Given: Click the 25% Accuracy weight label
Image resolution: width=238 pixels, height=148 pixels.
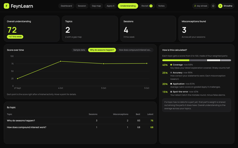Looking at the screenshot, I should click(x=165, y=73).
